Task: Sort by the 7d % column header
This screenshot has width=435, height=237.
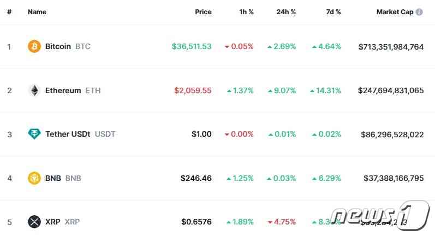Action: (333, 12)
